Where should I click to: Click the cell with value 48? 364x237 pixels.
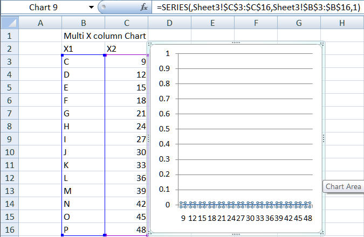pos(126,229)
